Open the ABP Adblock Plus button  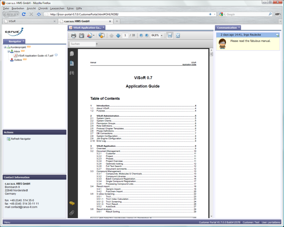[x=277, y=14]
